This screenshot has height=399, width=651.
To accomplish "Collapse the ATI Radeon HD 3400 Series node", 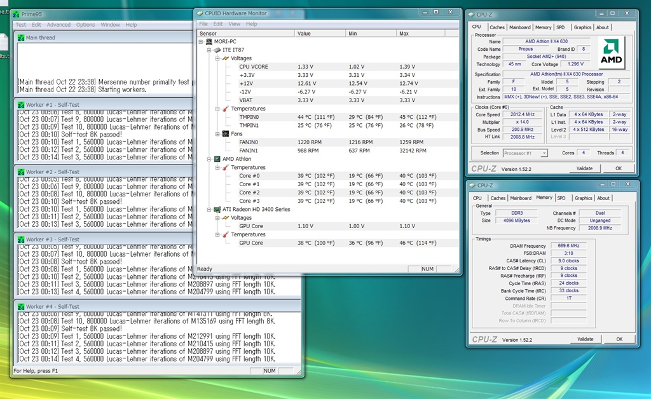I will 209,209.
